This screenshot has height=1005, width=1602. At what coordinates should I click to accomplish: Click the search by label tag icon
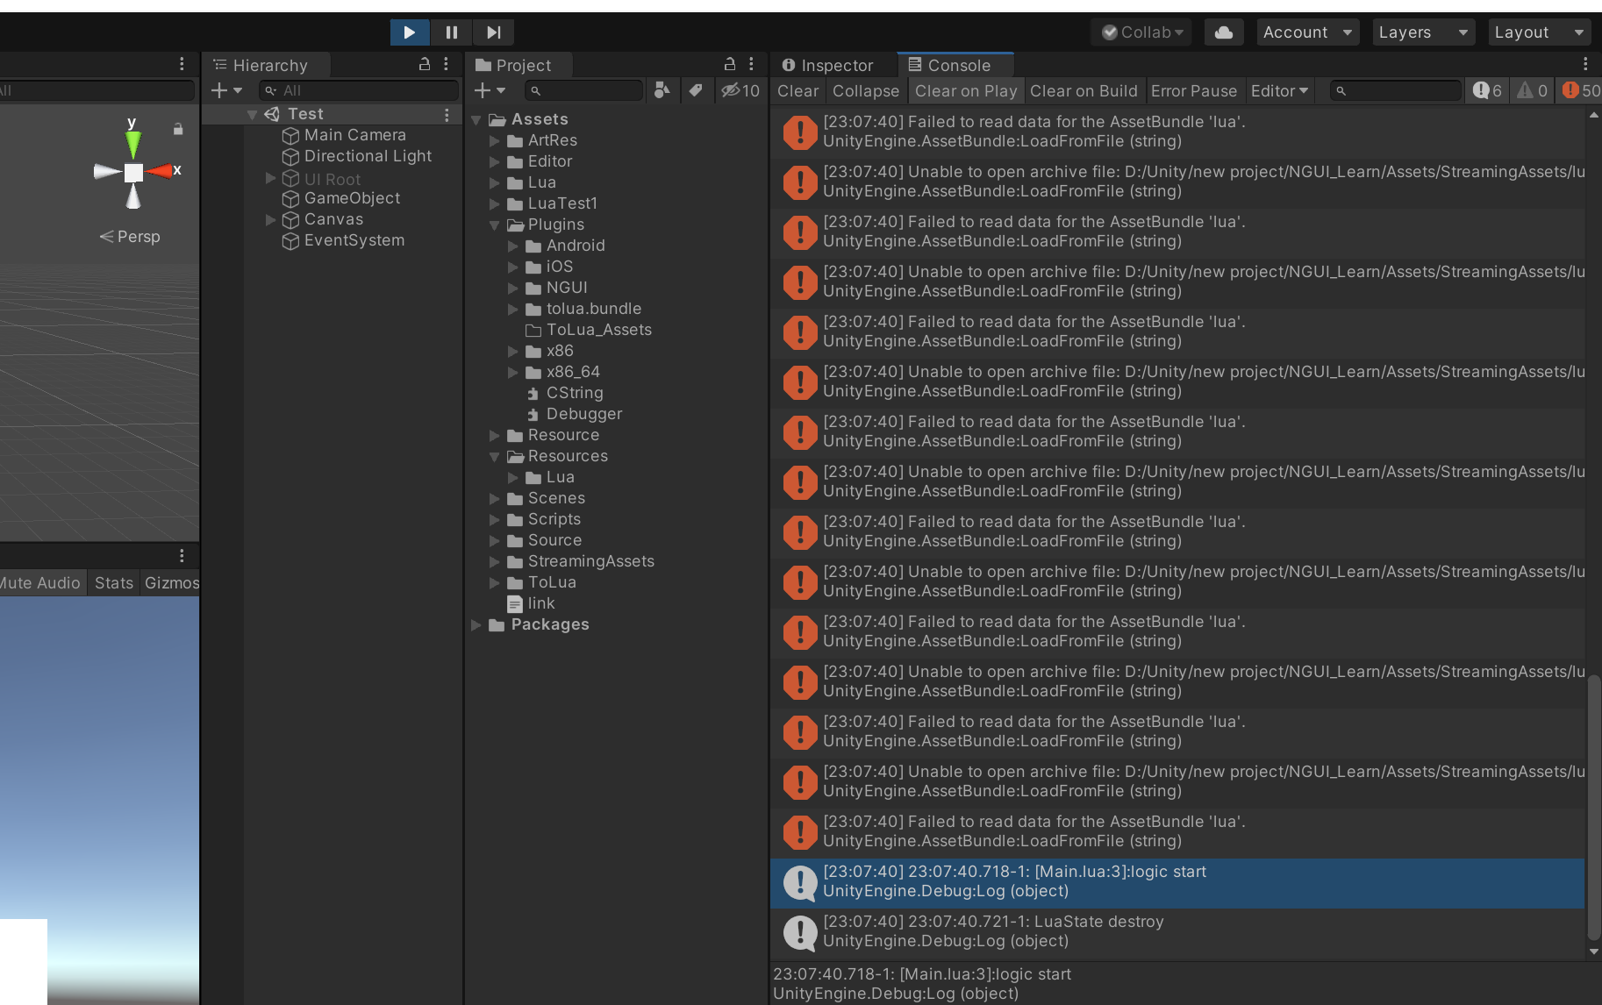696,90
